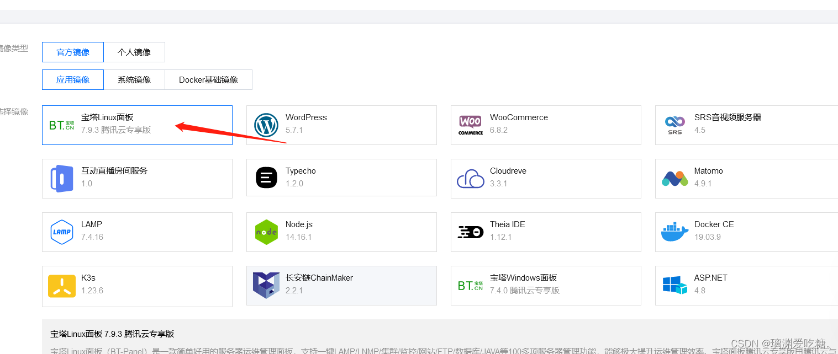Click the Typecho black logo icon
Viewport: 838px width, 354px height.
266,178
